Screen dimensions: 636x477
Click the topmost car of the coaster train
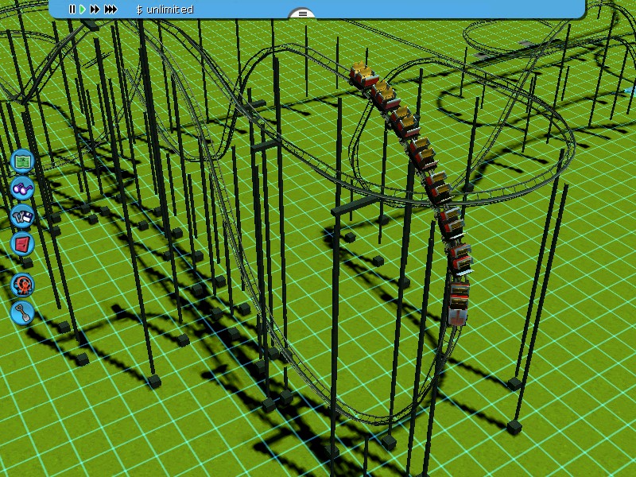point(363,76)
